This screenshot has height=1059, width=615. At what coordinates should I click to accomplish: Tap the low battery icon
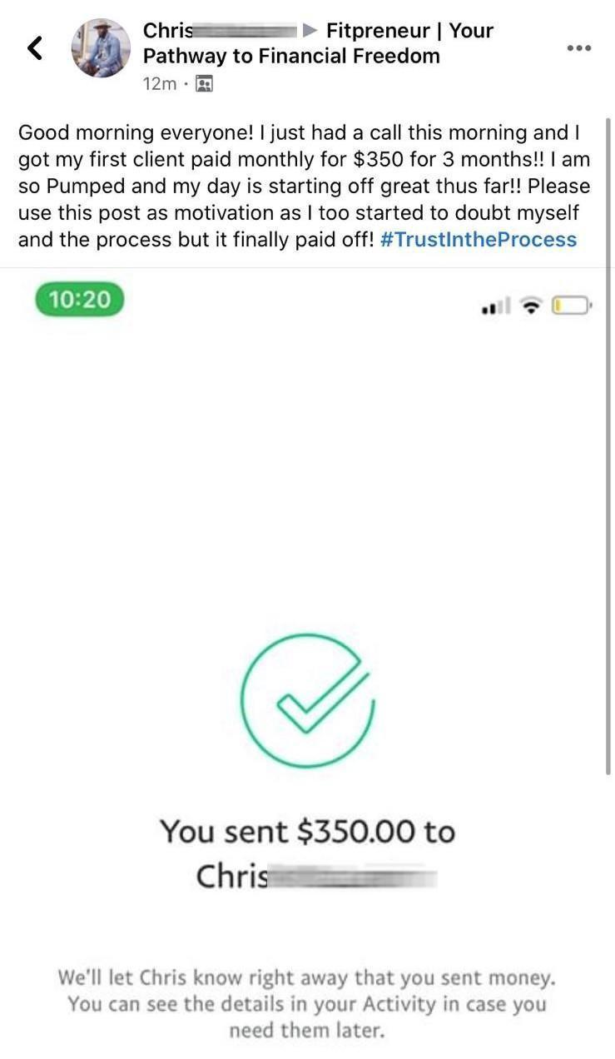pos(570,306)
